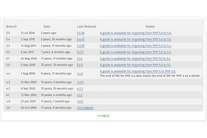207x138 pixels.
Task: Click the text '2 years, 10 months ago'
Action: 56,39
